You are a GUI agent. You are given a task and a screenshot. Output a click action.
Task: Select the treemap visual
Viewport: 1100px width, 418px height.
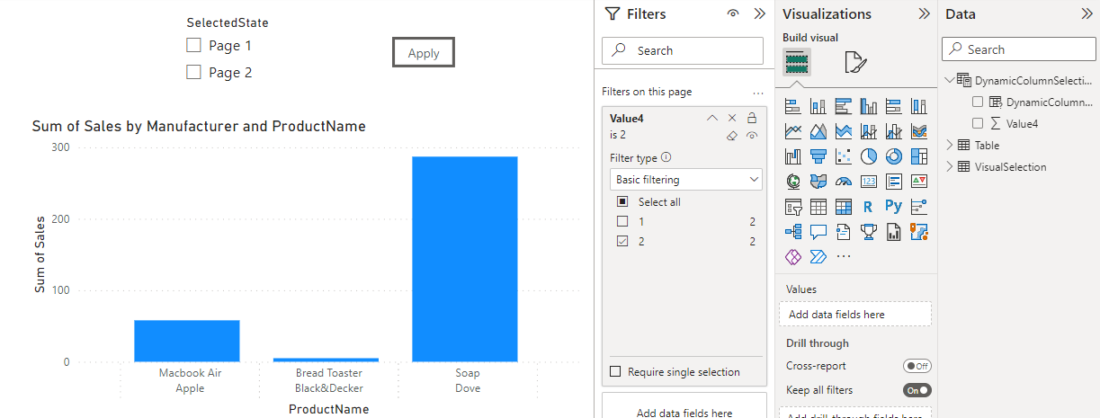coord(919,156)
